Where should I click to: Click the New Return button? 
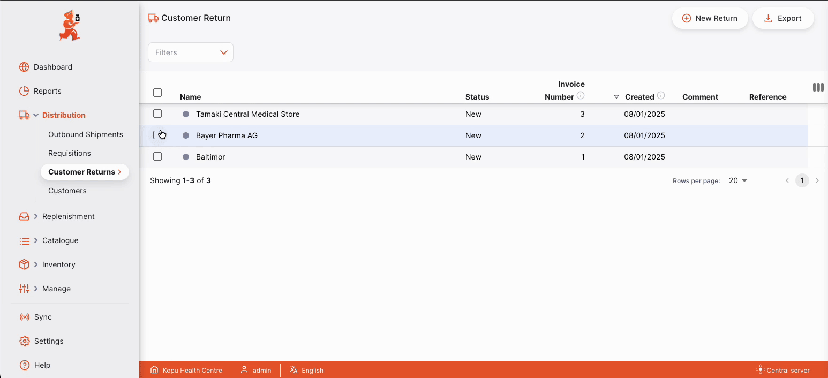tap(710, 18)
